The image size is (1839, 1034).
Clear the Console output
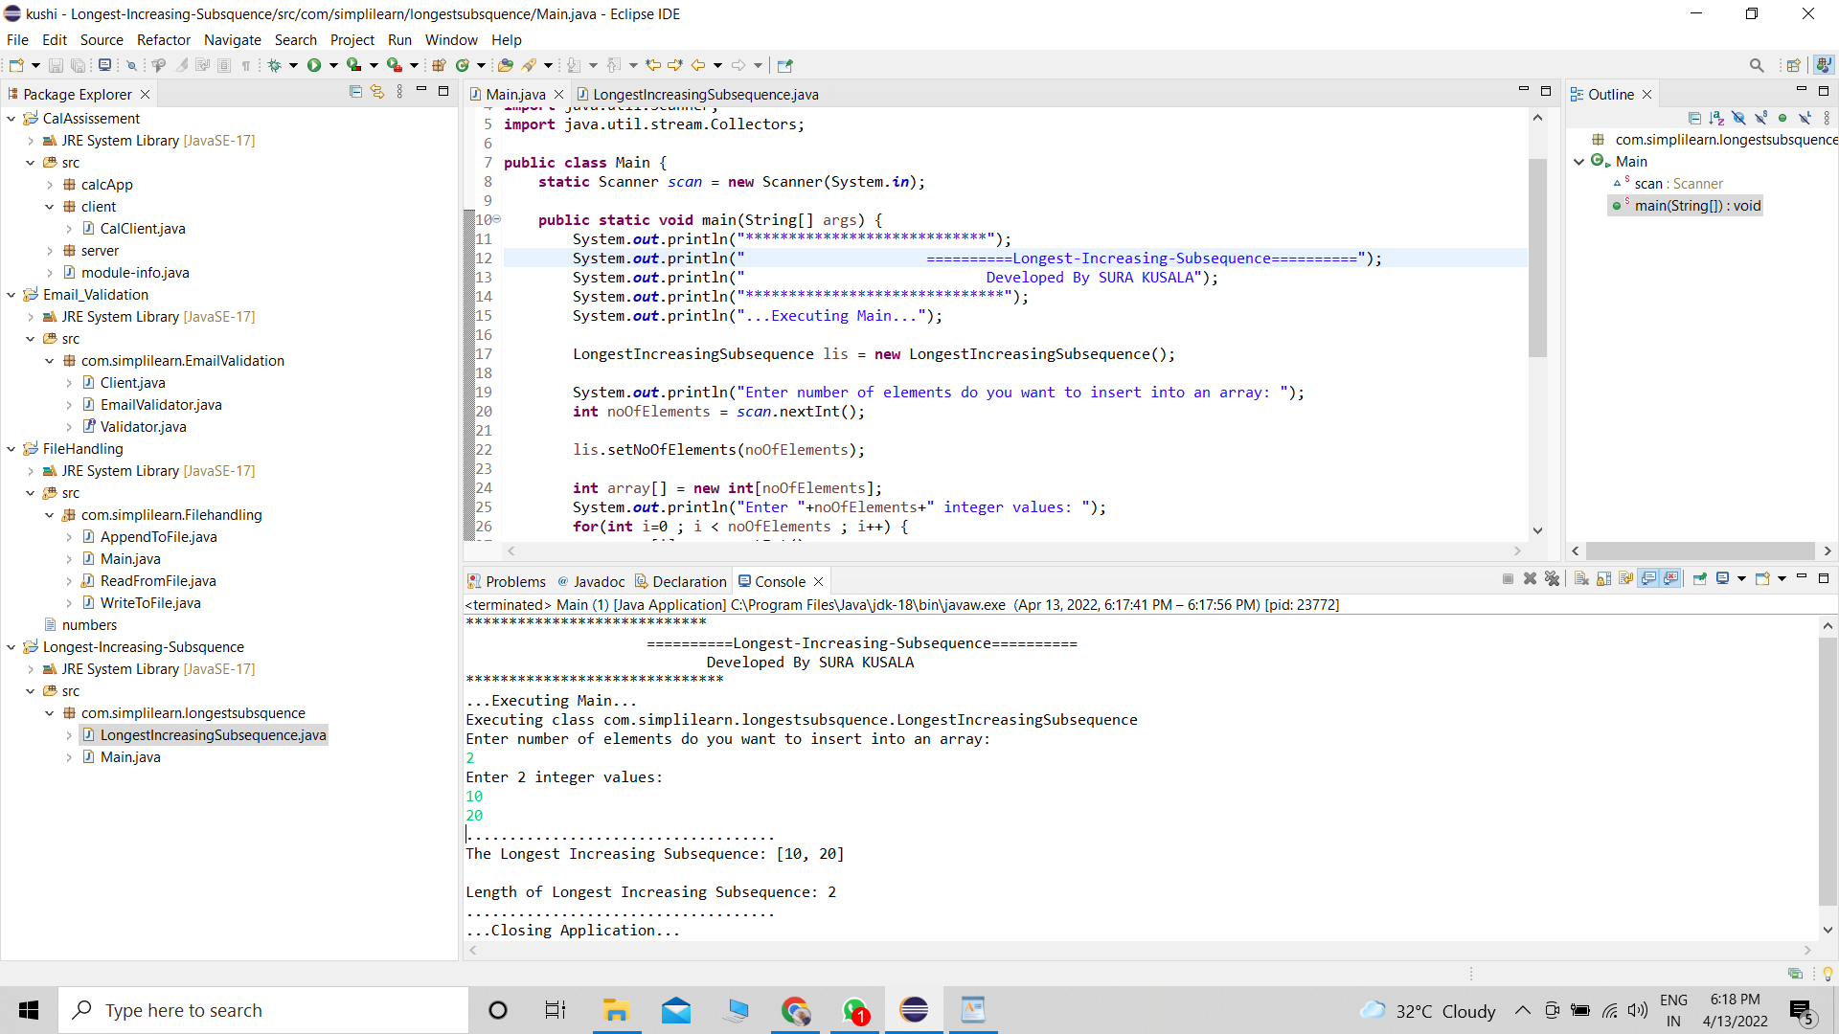point(1580,578)
